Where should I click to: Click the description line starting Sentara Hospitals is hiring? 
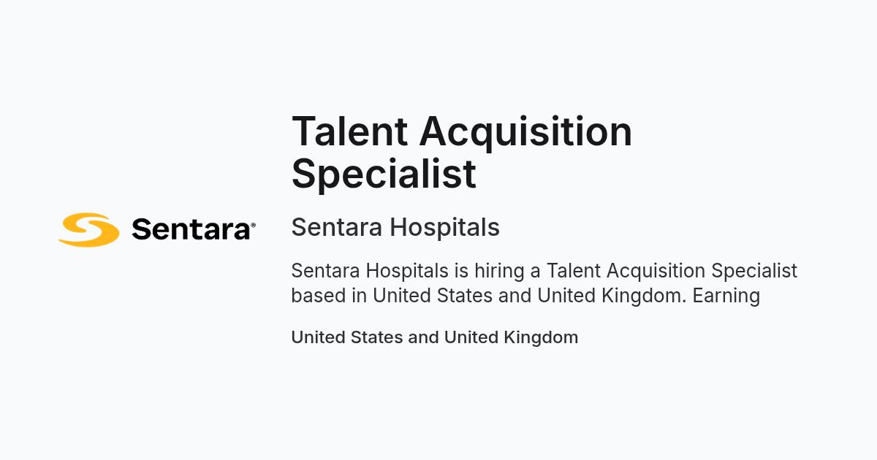coord(544,271)
